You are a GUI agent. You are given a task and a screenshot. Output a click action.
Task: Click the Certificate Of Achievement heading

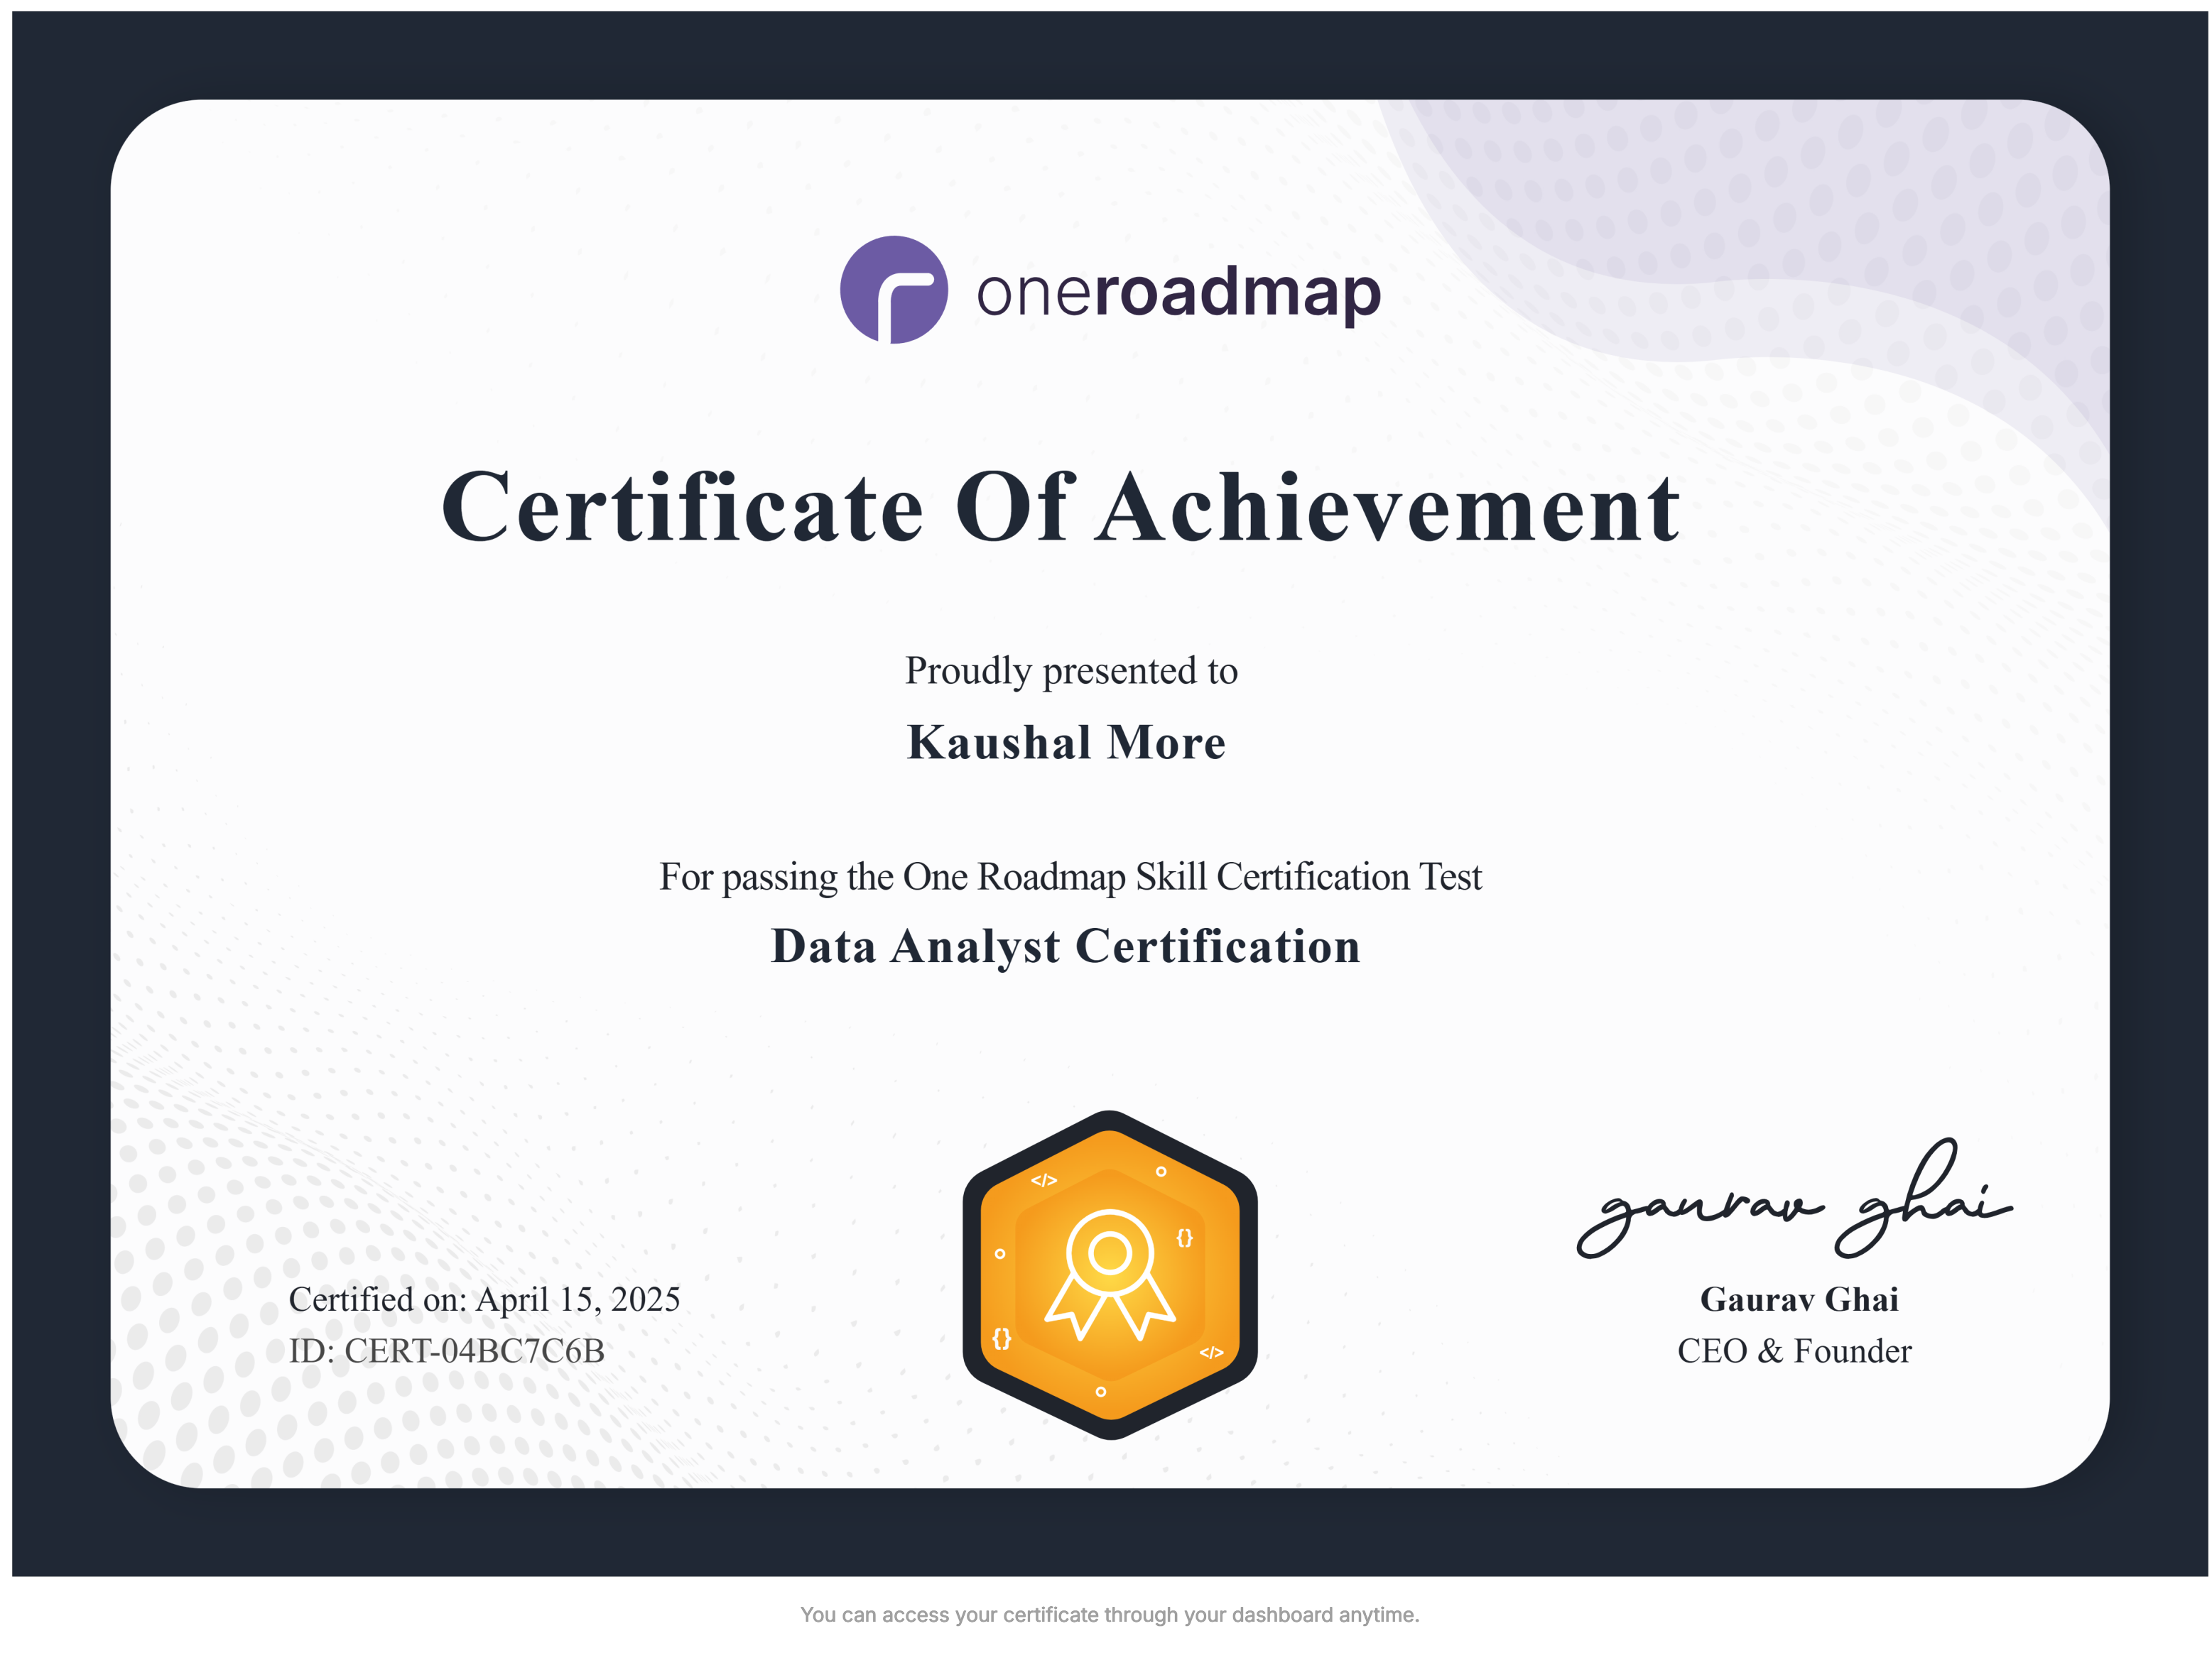tap(1060, 508)
